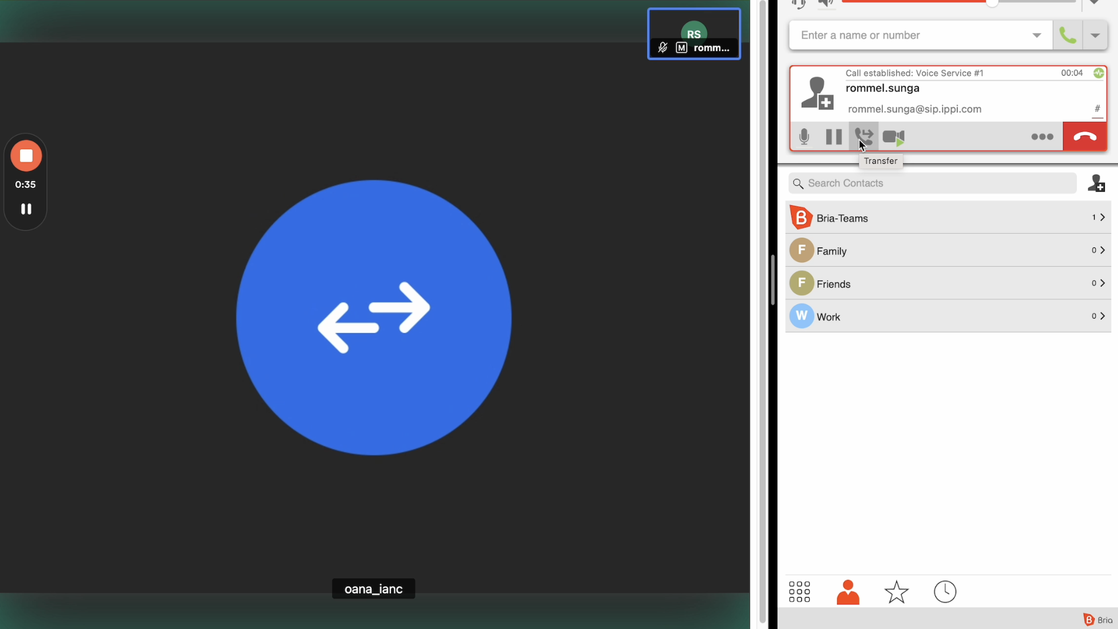Click the call Transfer icon
This screenshot has width=1118, height=629.
863,136
